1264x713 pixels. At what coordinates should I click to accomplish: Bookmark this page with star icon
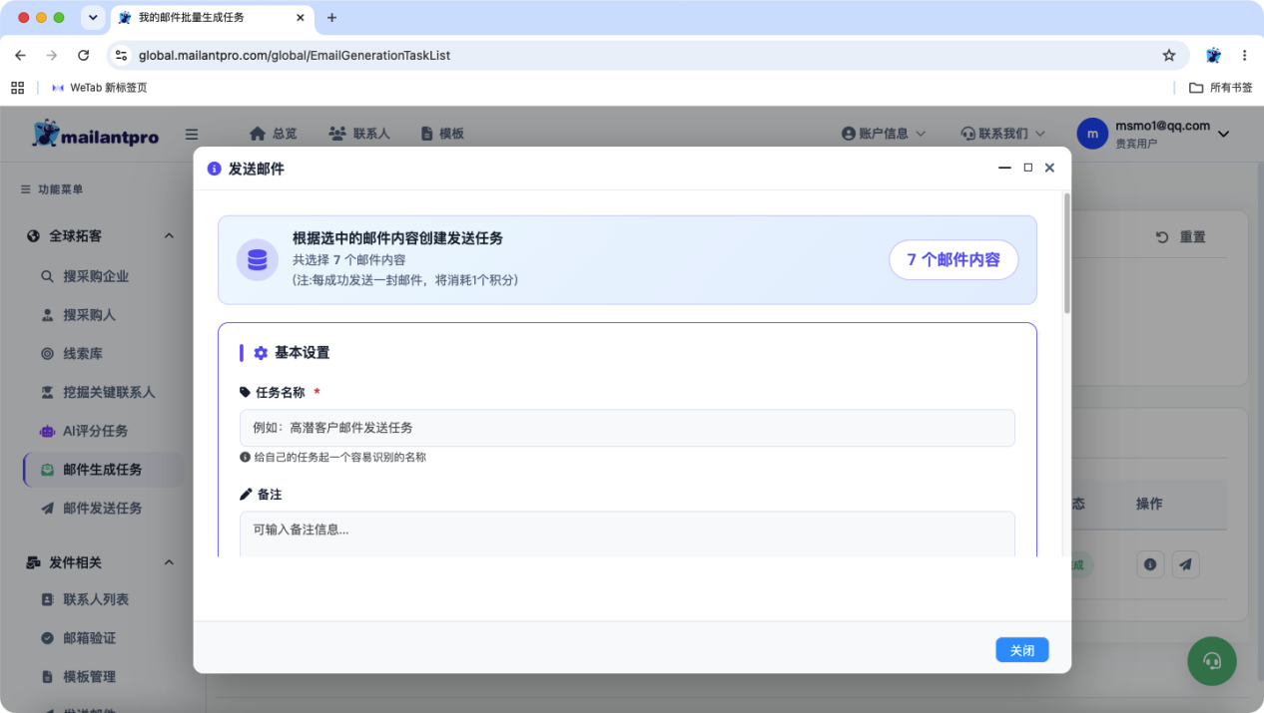pyautogui.click(x=1169, y=55)
